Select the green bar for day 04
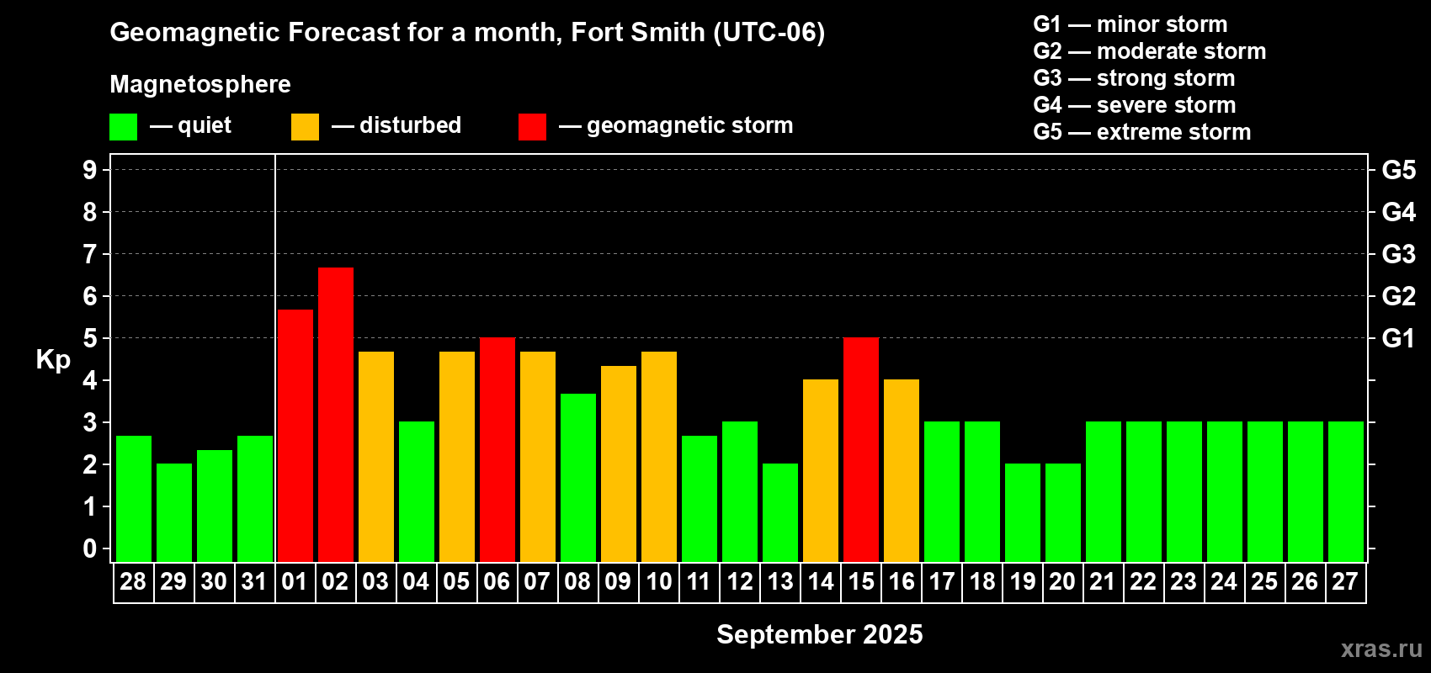 (x=417, y=492)
